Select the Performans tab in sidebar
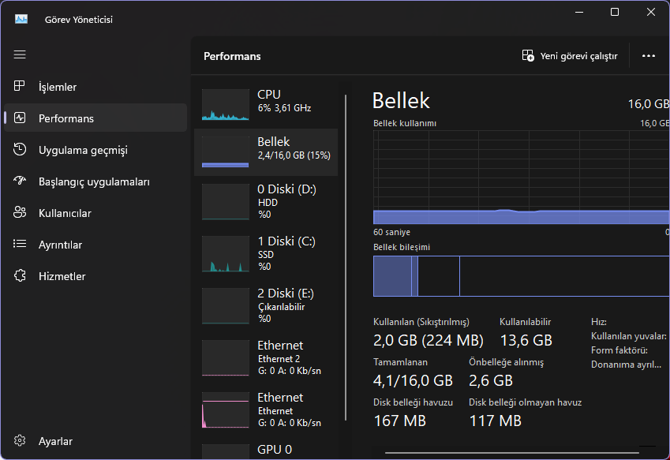Image resolution: width=670 pixels, height=460 pixels. pos(95,118)
